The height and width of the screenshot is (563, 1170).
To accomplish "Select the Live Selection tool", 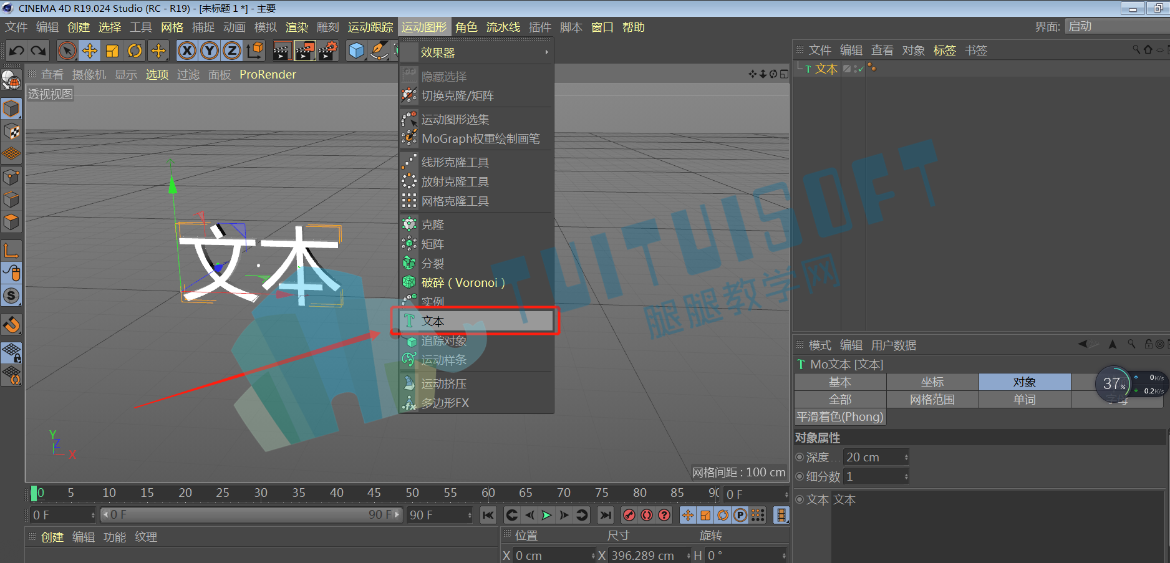I will pyautogui.click(x=67, y=51).
